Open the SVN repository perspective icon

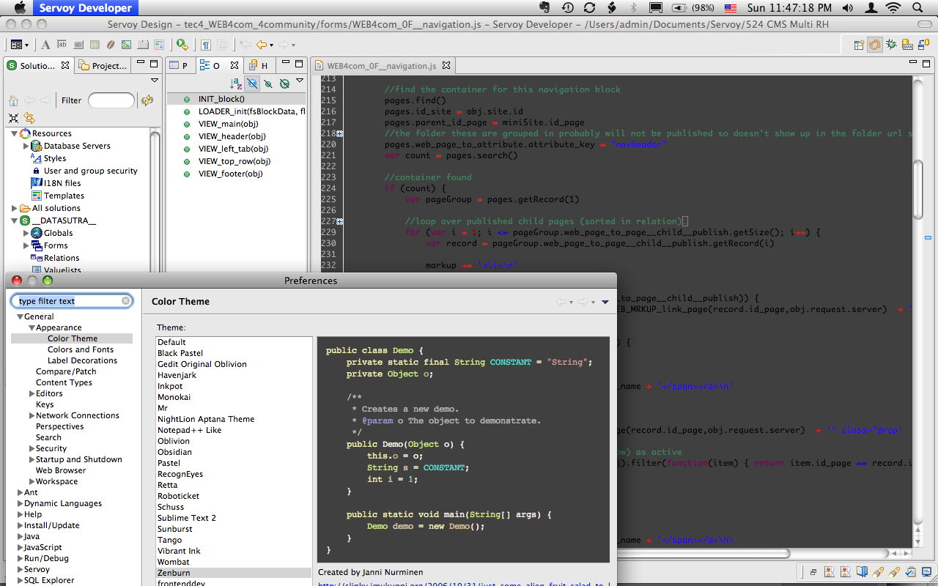click(x=907, y=45)
